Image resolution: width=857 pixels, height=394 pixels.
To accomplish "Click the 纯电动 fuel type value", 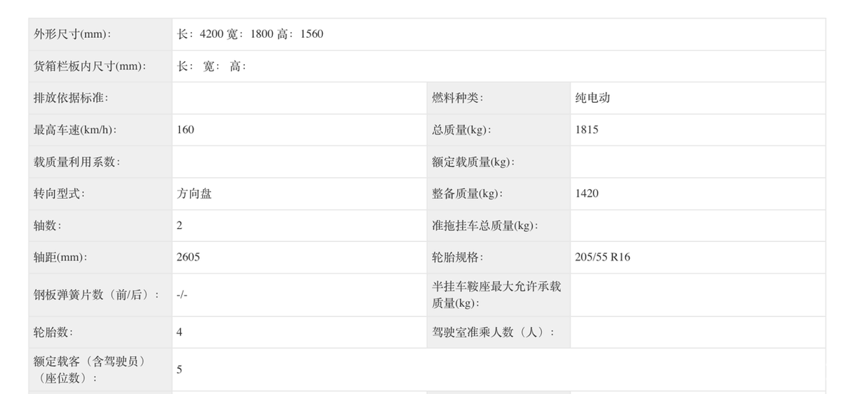I will point(593,98).
